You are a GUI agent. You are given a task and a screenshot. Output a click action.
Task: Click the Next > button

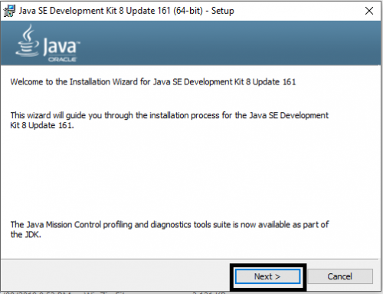267,276
